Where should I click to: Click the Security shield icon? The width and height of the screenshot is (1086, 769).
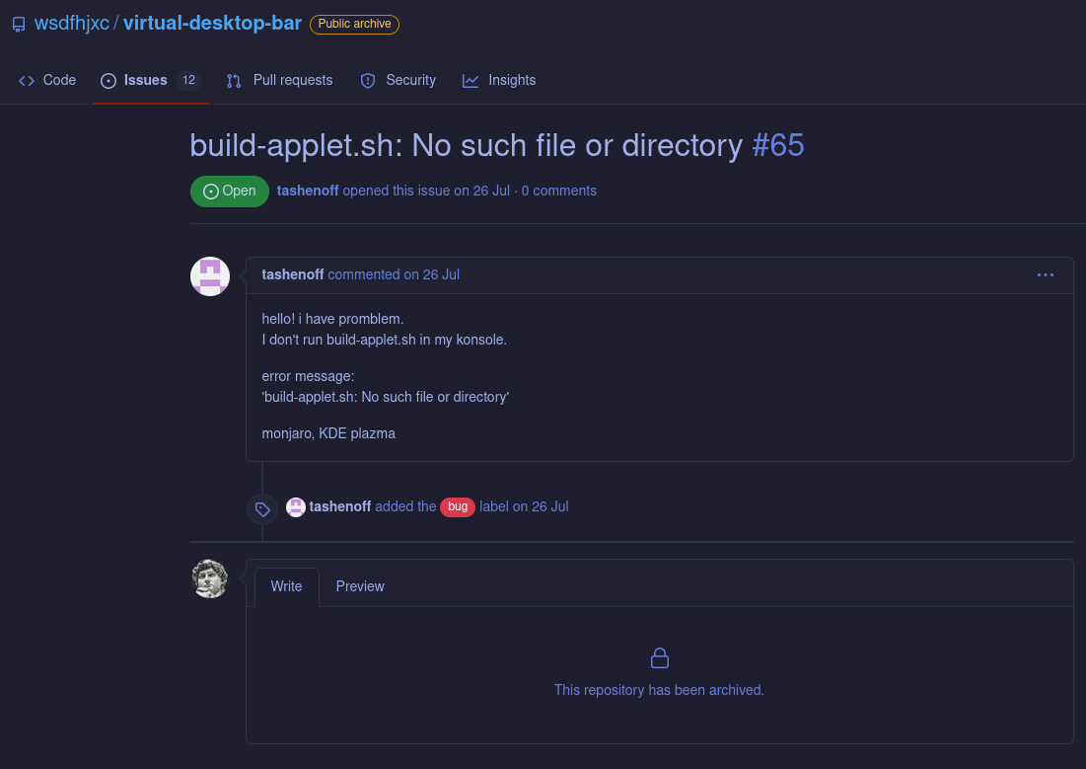368,81
